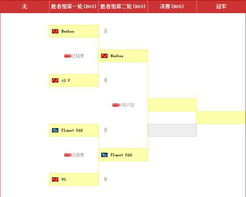Open the VG team entry
Viewport: 246px width, 197px height.
[x=74, y=179]
